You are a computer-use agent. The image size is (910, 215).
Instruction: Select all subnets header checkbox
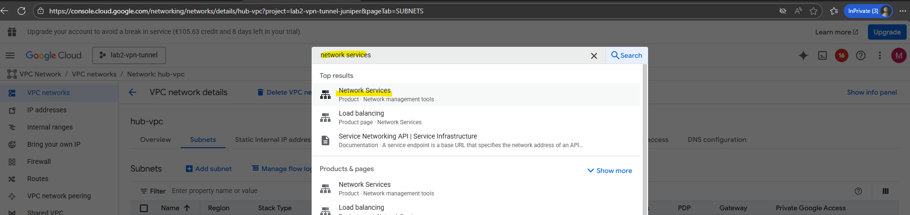(144, 208)
